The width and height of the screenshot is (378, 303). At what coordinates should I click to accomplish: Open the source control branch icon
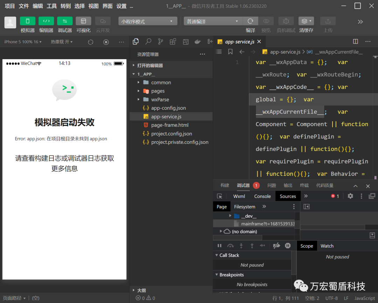coord(161,41)
